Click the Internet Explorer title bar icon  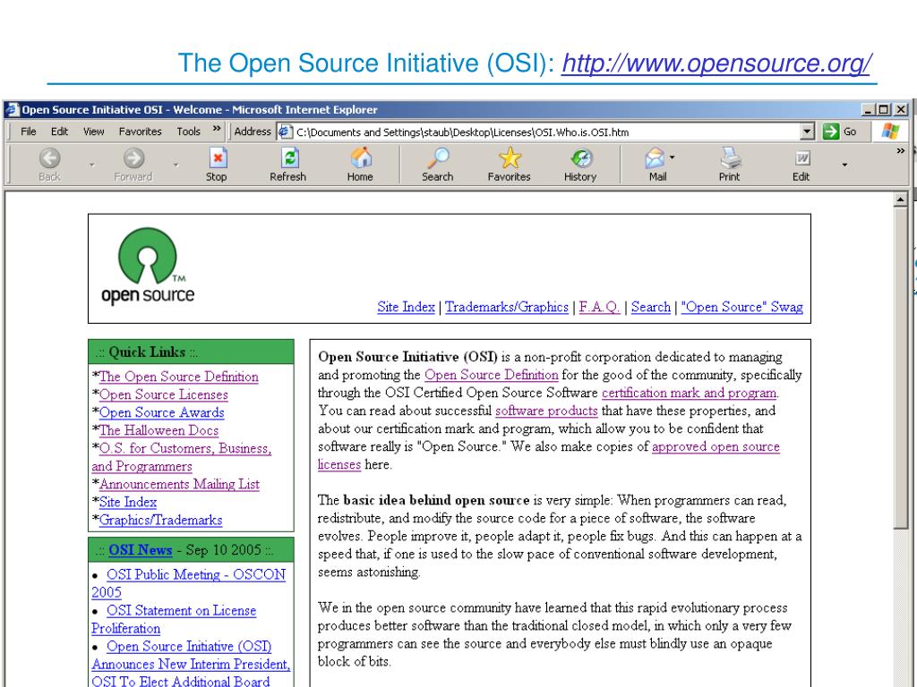[12, 109]
